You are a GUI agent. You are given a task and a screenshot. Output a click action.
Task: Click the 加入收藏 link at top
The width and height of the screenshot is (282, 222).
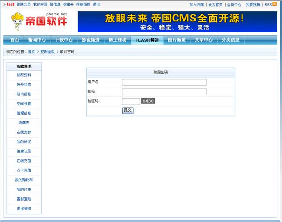[197, 4]
